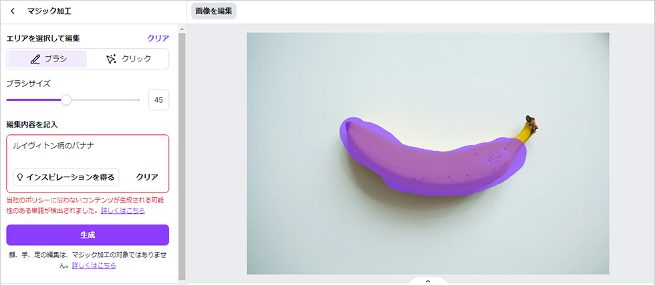This screenshot has height=286, width=655.
Task: Click the banana stem in the image
Action: pyautogui.click(x=529, y=129)
